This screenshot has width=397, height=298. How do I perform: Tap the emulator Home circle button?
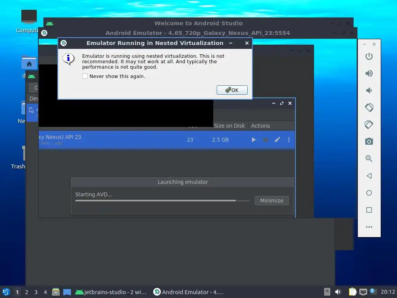(369, 193)
